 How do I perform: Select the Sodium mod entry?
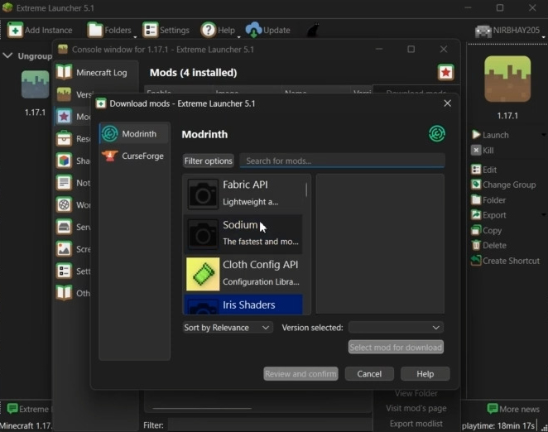click(243, 233)
